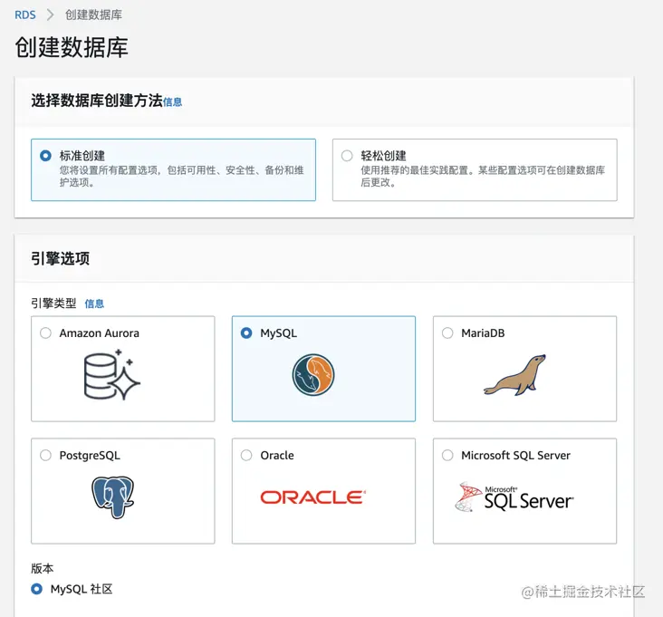
Task: Click the 轻松创建 description text
Action: pos(483,177)
